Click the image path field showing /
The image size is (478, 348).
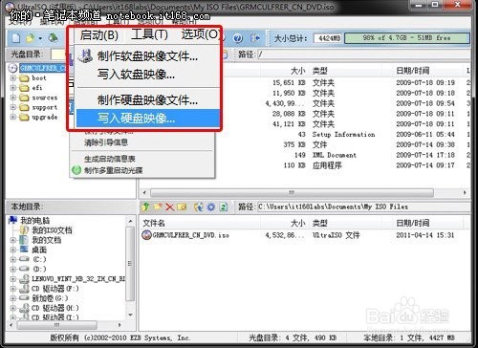pos(363,54)
